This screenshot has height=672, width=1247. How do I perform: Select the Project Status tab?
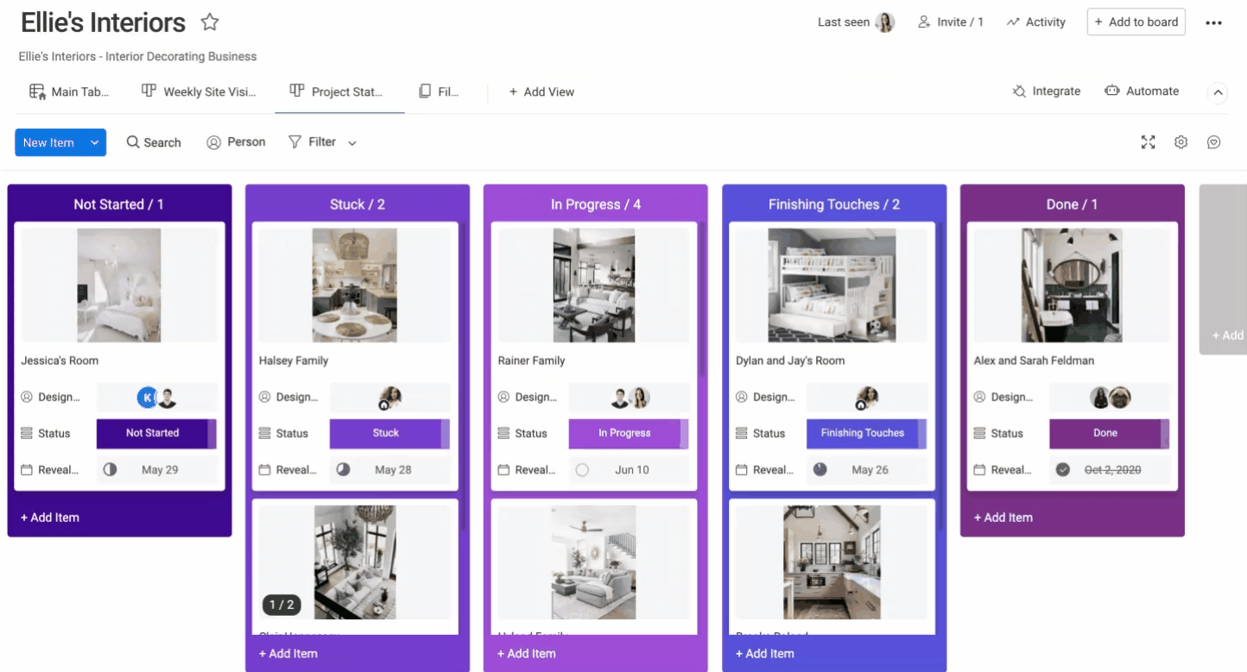click(336, 91)
